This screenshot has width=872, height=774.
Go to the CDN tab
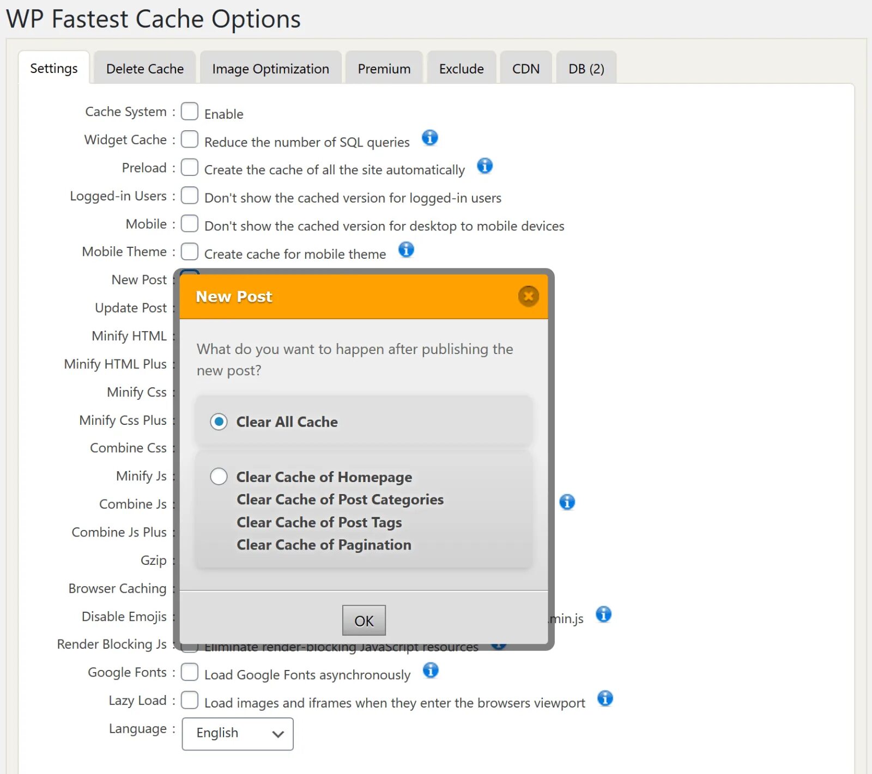pyautogui.click(x=526, y=69)
